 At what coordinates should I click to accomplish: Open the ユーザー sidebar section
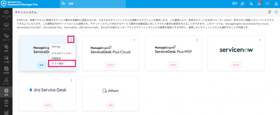coord(6,81)
